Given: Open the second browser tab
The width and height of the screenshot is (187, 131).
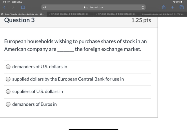Looking at the screenshot, I should pyautogui.click(x=70, y=14).
